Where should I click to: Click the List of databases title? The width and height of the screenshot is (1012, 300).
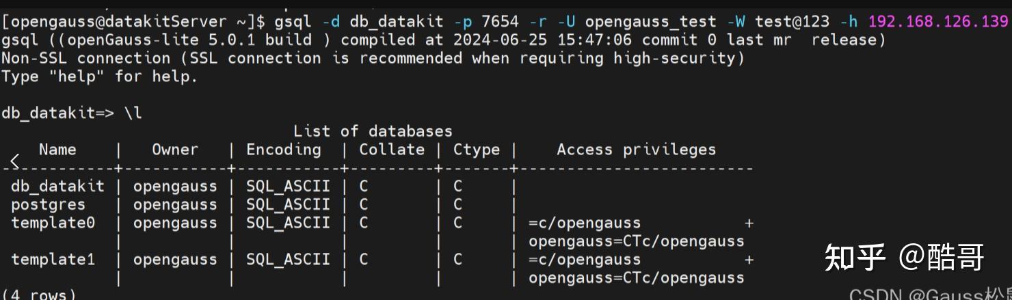[373, 131]
